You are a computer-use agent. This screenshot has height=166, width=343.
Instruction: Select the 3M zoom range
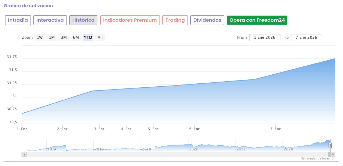pos(64,37)
